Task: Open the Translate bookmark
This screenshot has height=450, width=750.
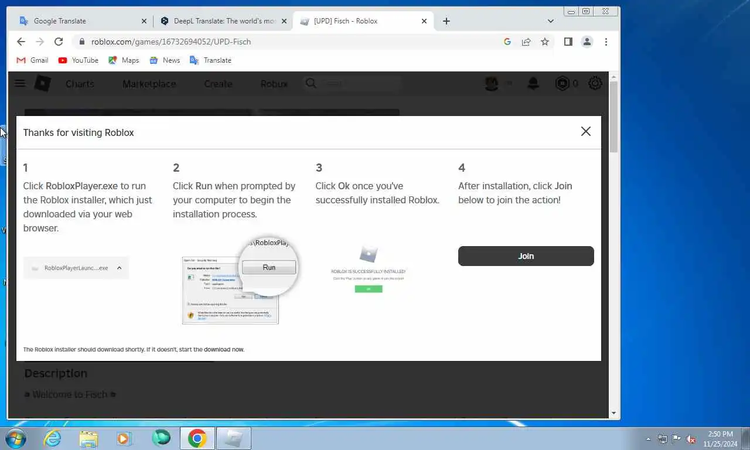Action: pyautogui.click(x=210, y=60)
